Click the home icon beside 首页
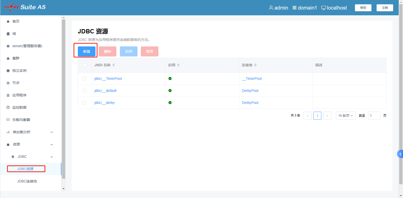 point(8,22)
